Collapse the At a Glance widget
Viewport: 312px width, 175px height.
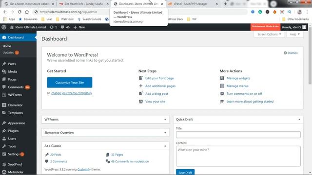(165, 146)
